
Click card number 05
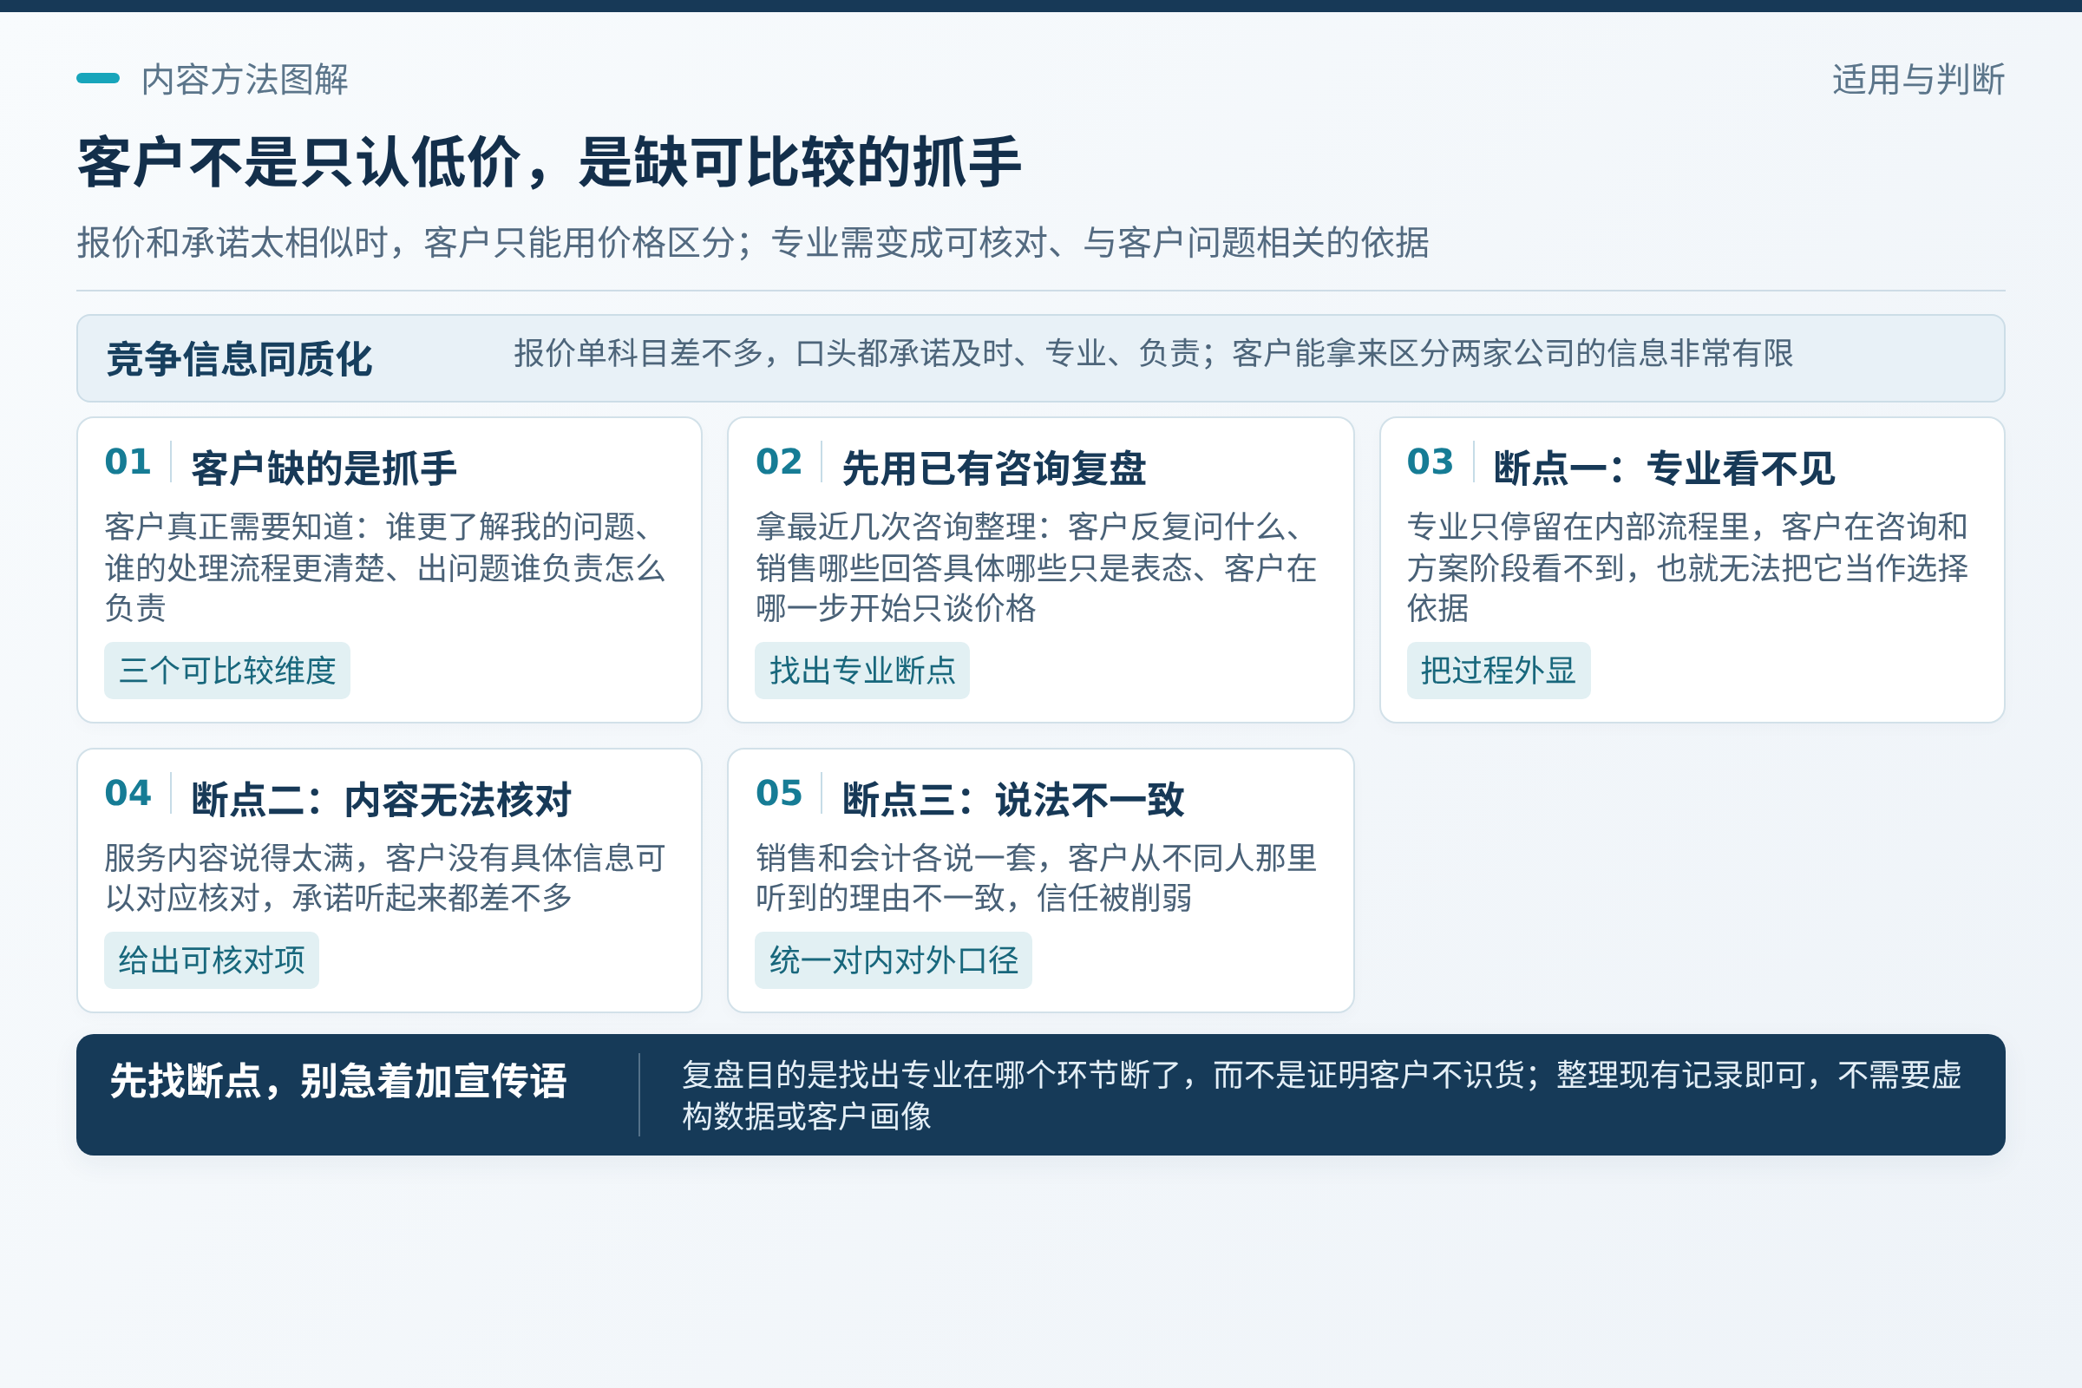coord(779,793)
